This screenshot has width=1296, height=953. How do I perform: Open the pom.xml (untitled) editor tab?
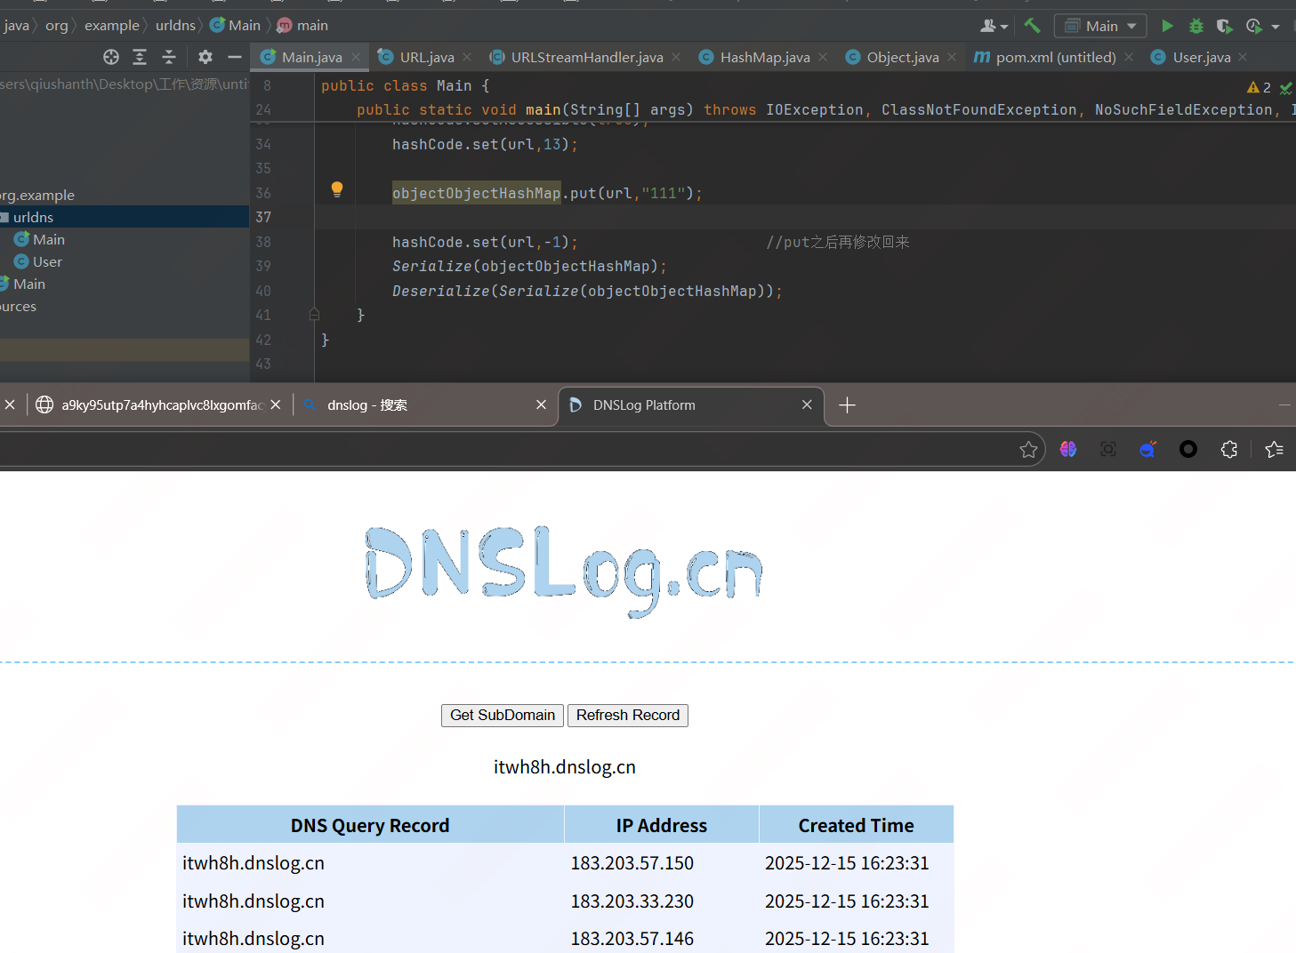[1055, 57]
